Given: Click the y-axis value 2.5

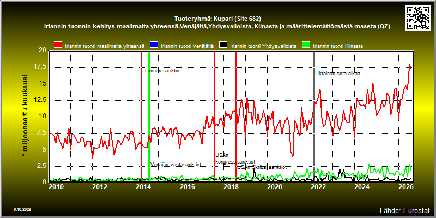Looking at the screenshot, I should (x=42, y=166).
